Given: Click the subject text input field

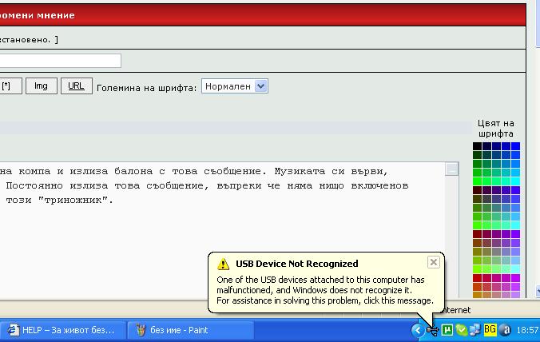Looking at the screenshot, I should (x=60, y=61).
